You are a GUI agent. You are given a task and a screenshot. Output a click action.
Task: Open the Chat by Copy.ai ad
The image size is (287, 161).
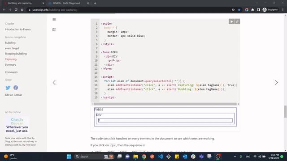pos(17,125)
